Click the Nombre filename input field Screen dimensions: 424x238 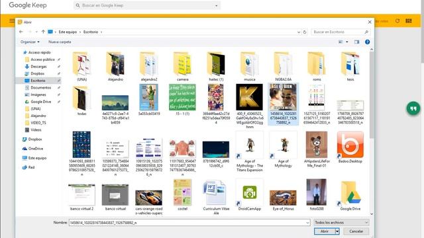point(189,223)
